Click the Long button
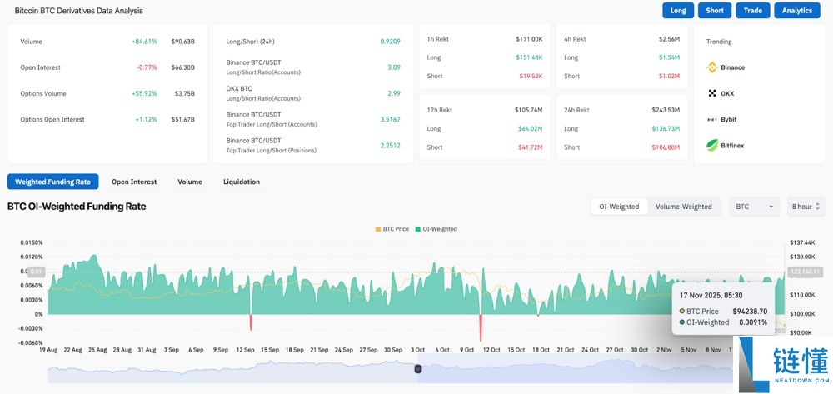 click(x=678, y=11)
